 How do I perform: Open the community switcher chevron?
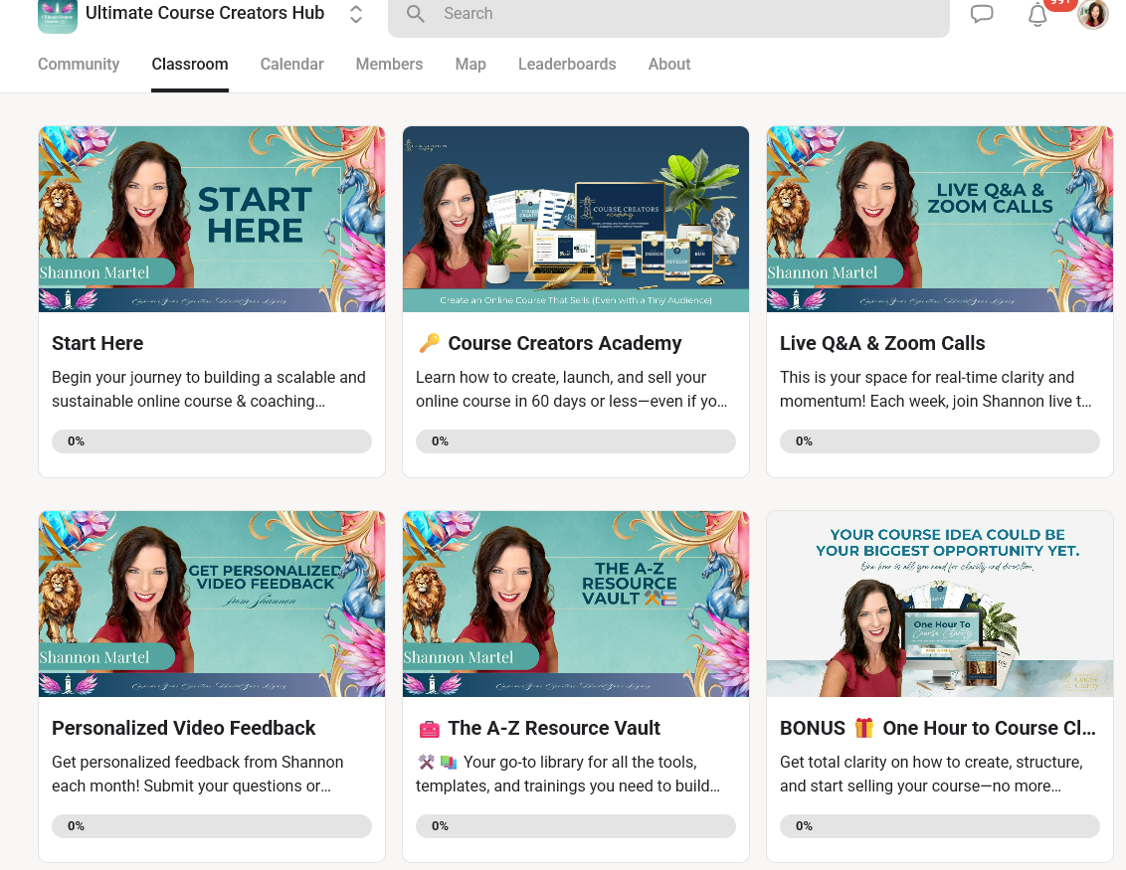click(x=355, y=14)
